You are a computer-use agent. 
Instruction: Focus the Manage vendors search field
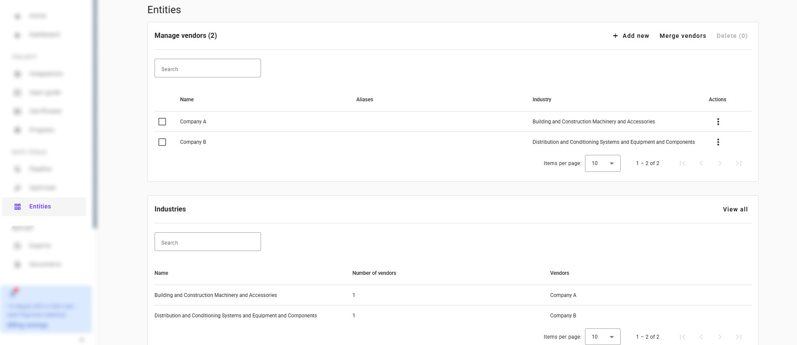[208, 68]
